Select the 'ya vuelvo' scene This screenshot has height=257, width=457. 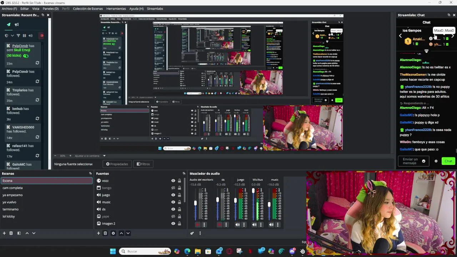(x=46, y=202)
